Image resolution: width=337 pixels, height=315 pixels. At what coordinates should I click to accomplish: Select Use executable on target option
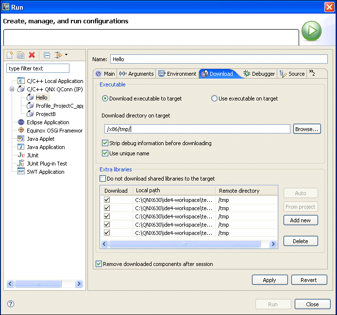[x=214, y=99]
